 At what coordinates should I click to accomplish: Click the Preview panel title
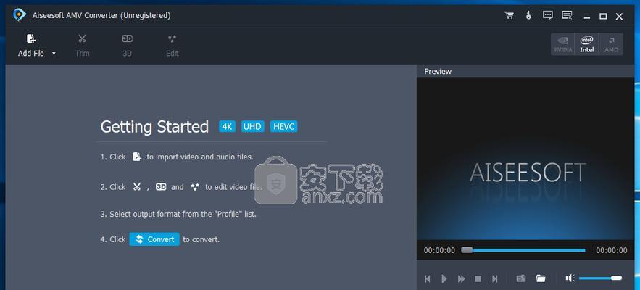(438, 71)
